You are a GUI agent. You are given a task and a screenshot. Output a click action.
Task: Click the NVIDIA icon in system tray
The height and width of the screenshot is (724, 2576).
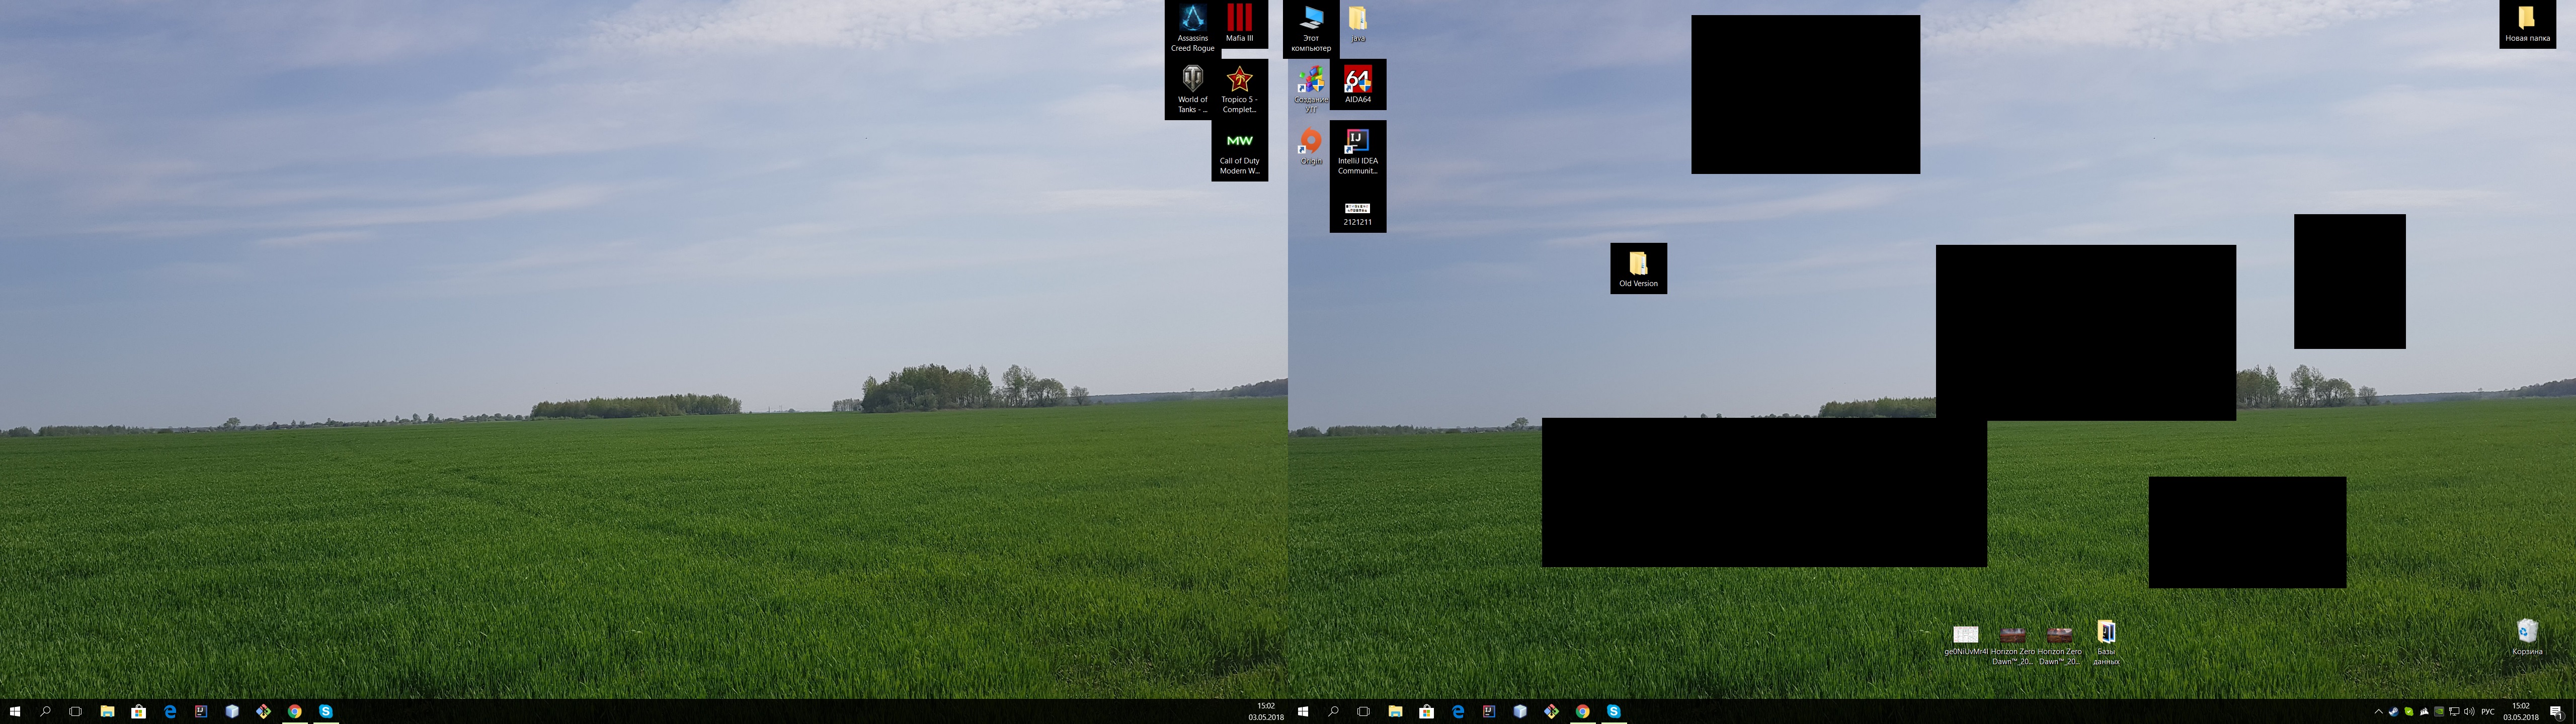(x=2439, y=712)
